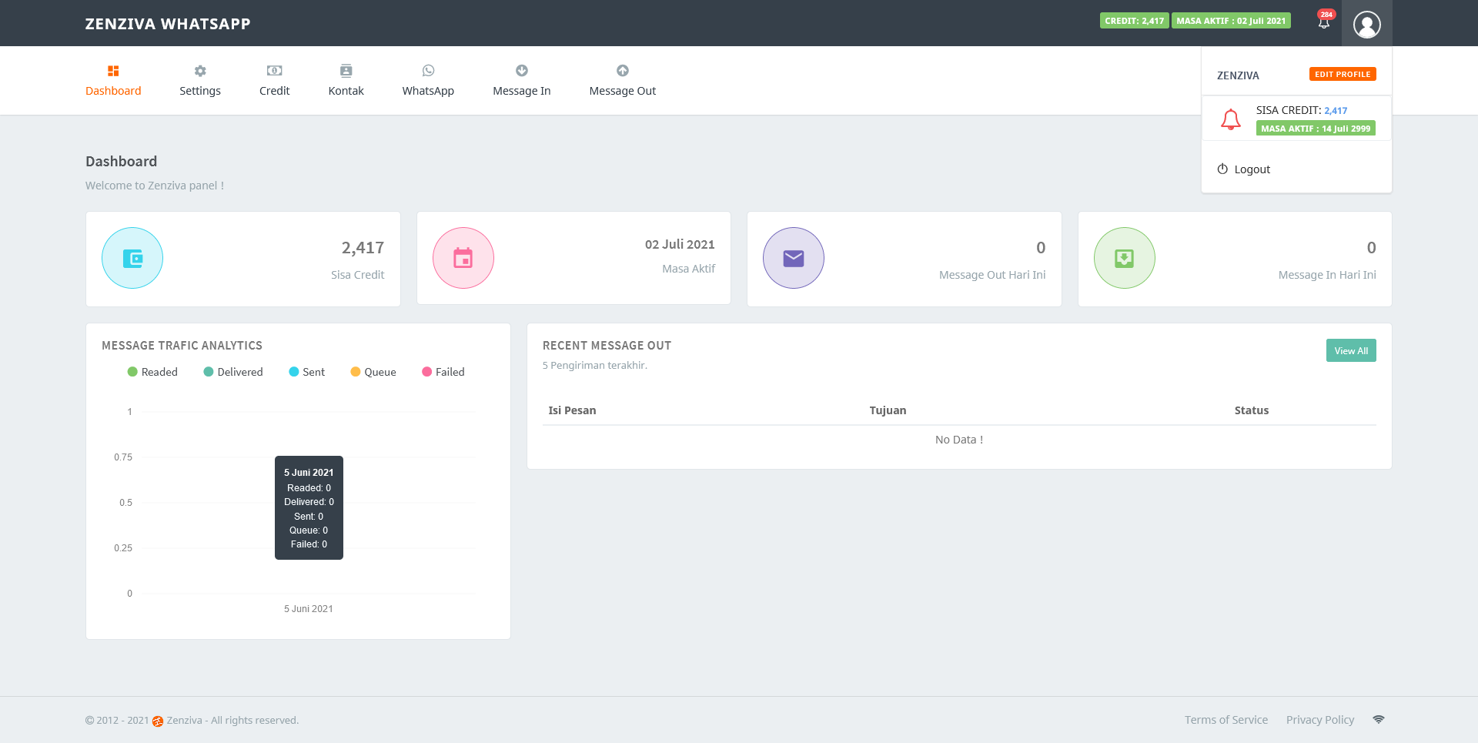The width and height of the screenshot is (1478, 743).
Task: Click the MASA AKTIF : 14 Juli 2999 badge
Action: (x=1316, y=129)
